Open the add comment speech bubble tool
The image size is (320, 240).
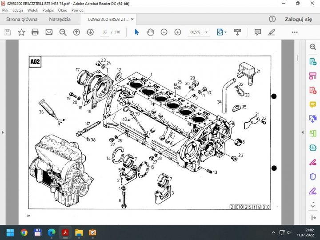click(x=257, y=32)
